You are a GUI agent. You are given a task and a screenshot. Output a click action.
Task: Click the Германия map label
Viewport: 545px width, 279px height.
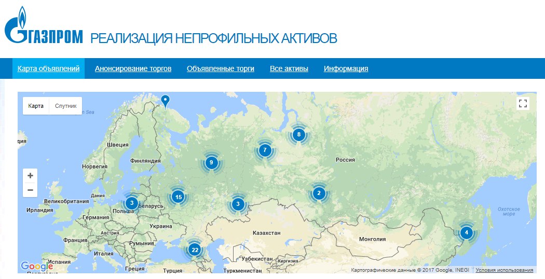(x=96, y=217)
